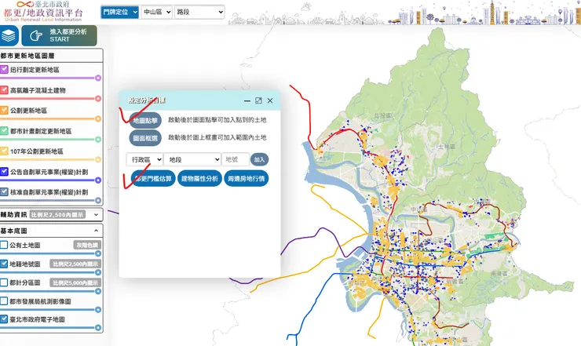The width and height of the screenshot is (581, 346).
Task: Click the 士林區 label on the map
Action: coord(447,147)
